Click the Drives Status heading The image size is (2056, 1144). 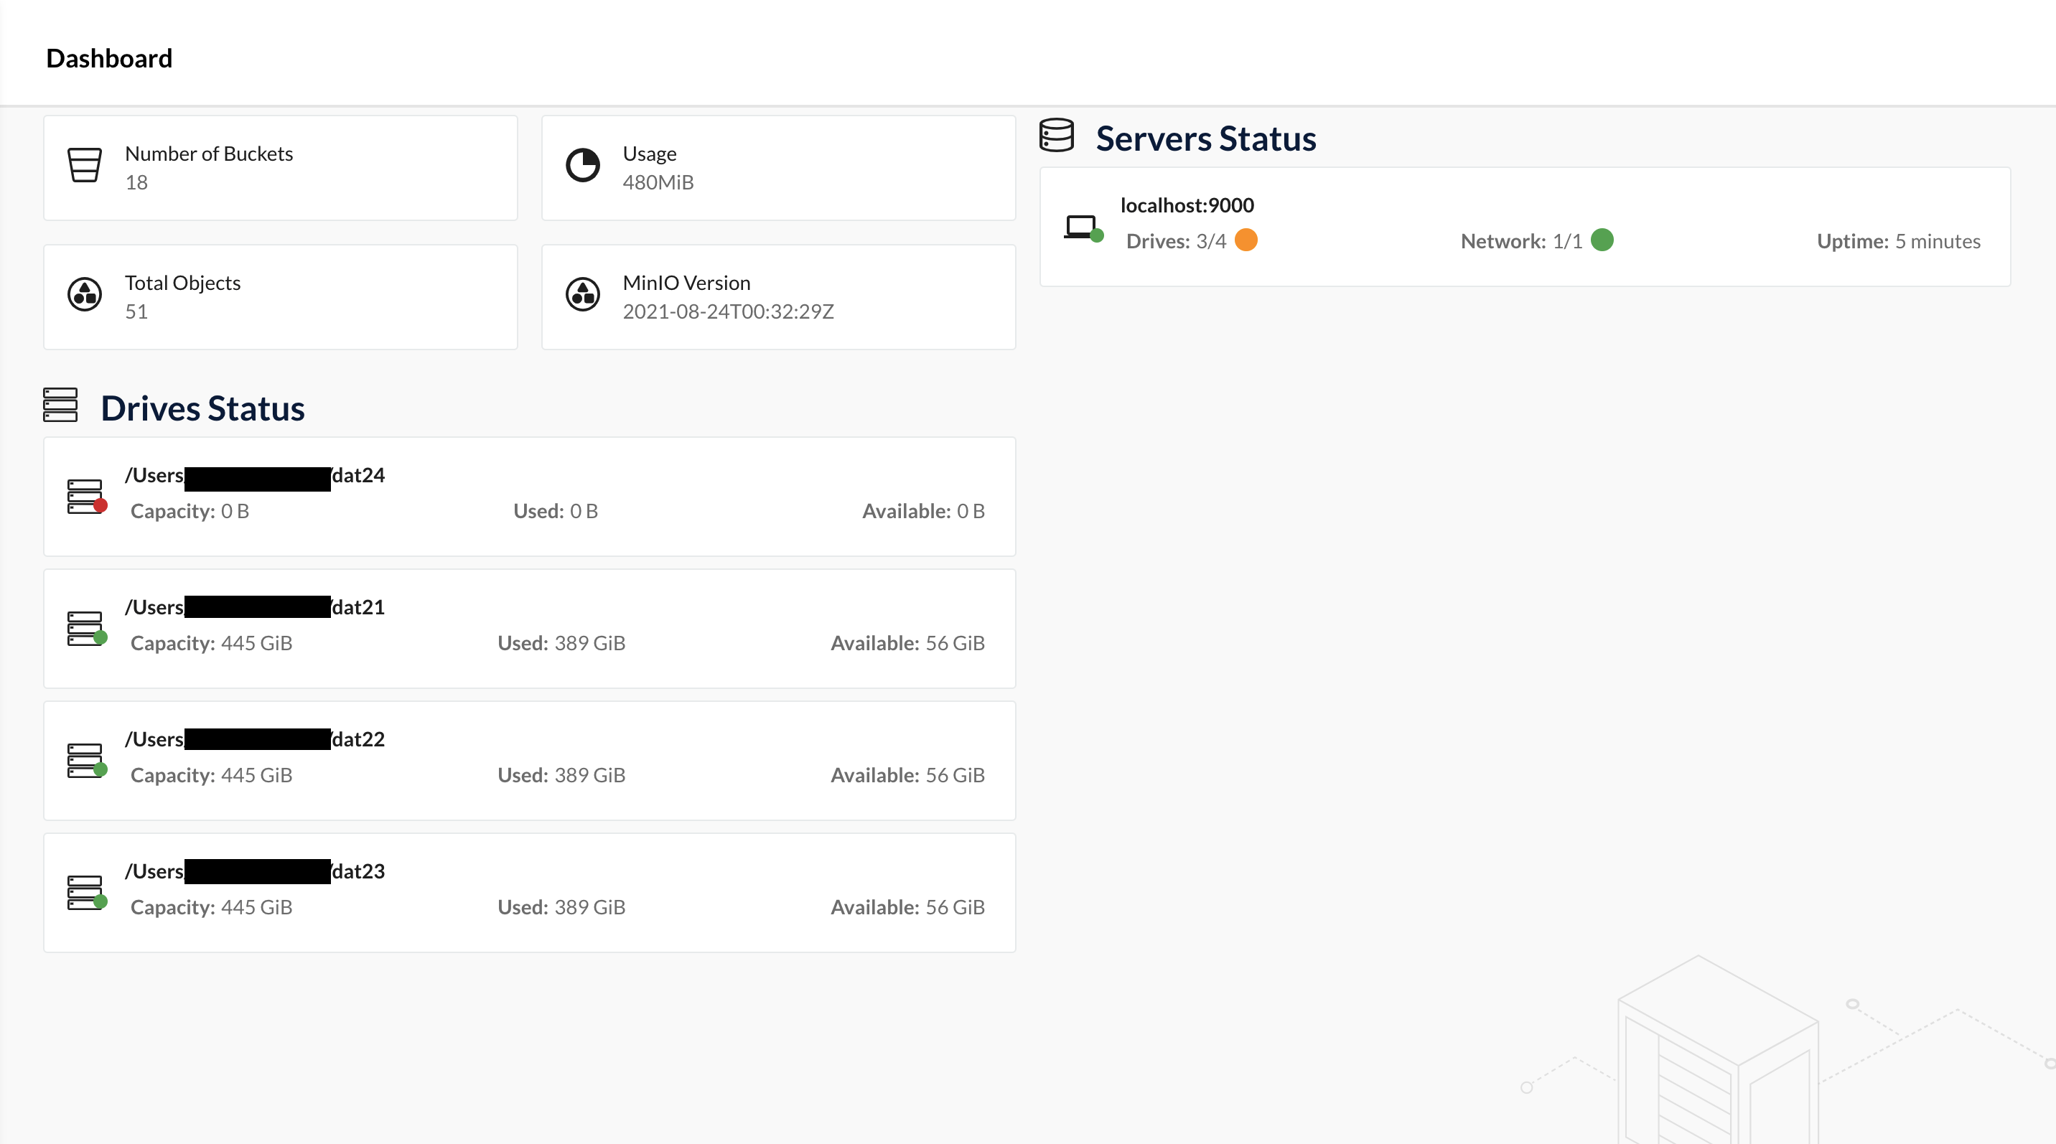point(202,408)
